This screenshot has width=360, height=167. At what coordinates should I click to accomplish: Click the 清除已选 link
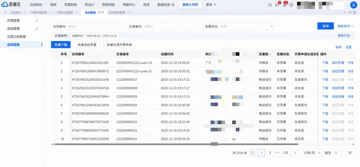click(x=343, y=36)
